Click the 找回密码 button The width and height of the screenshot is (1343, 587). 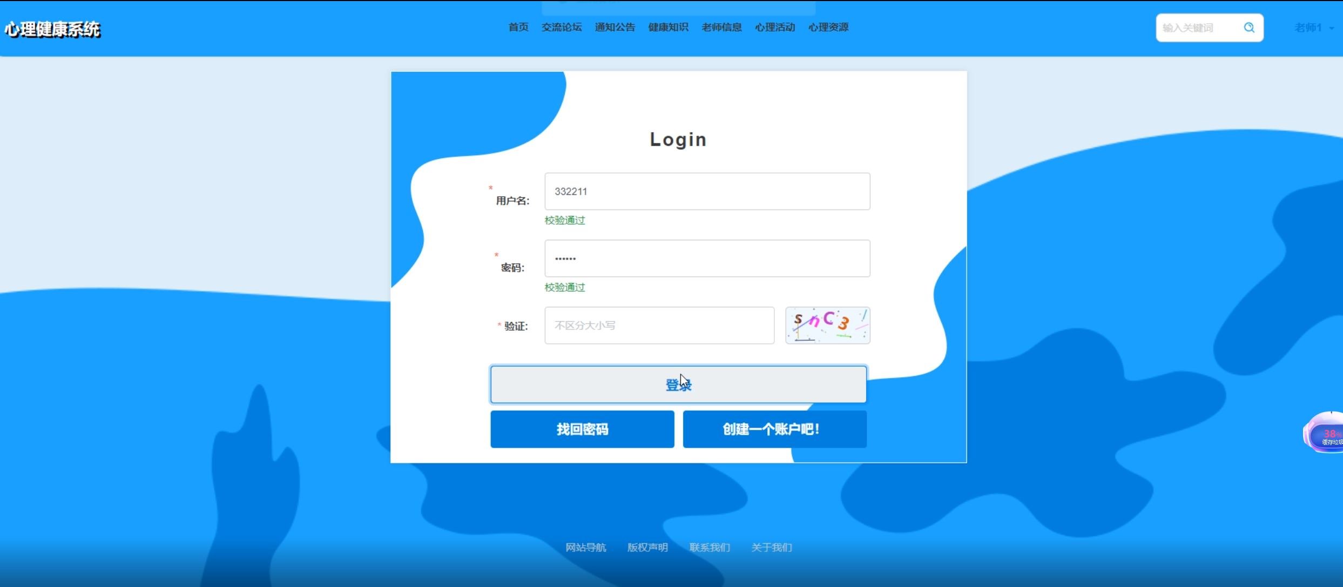pos(582,429)
